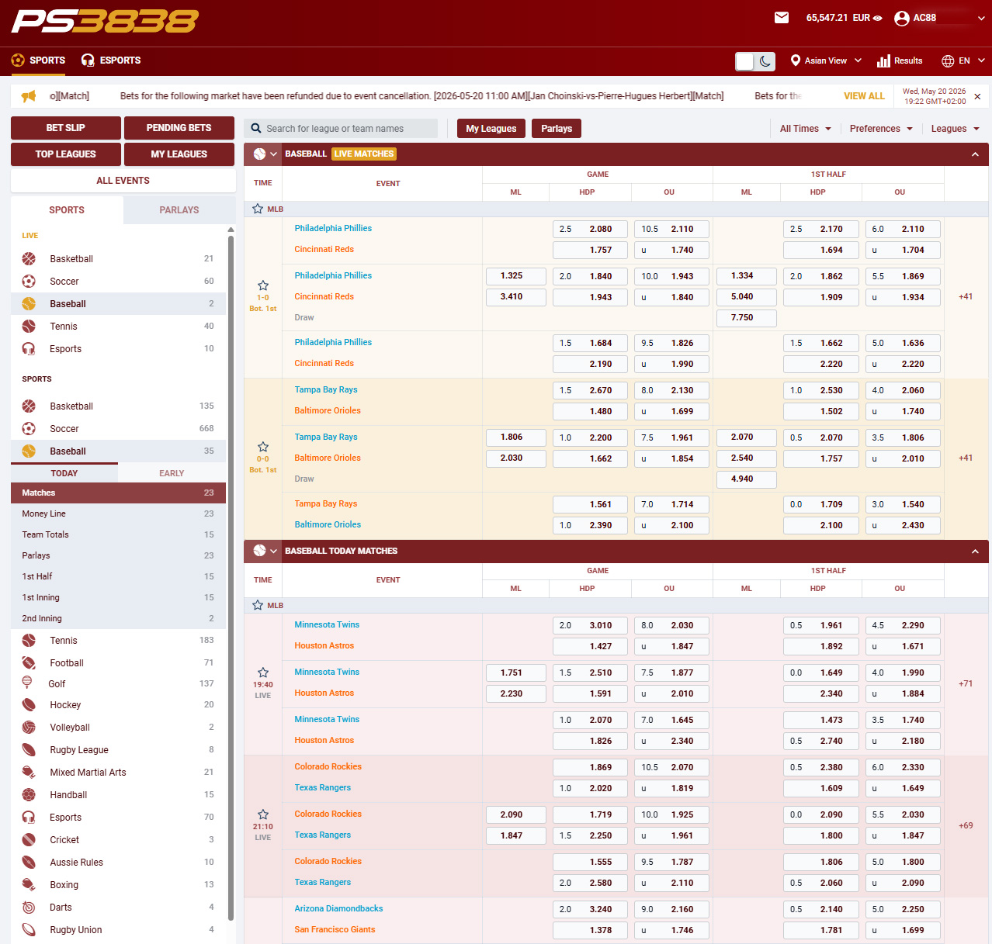Open Volleyball sport
The width and height of the screenshot is (992, 944).
pos(118,728)
